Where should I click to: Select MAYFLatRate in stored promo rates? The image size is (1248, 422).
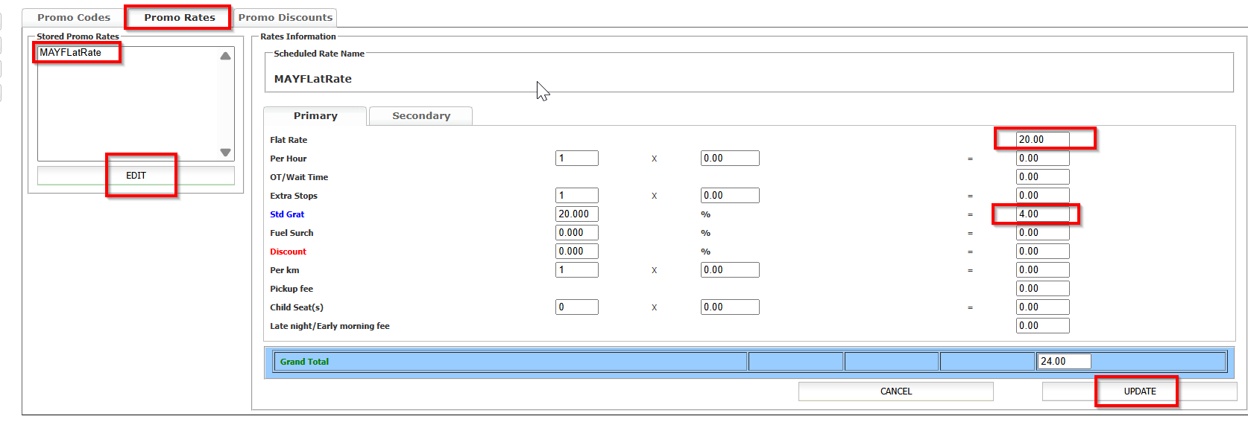click(x=71, y=53)
